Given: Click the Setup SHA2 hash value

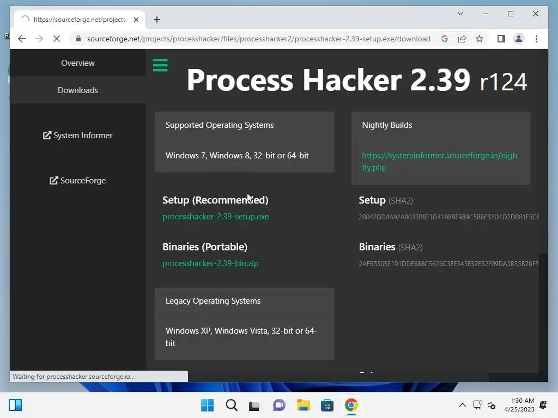Looking at the screenshot, I should coord(449,217).
